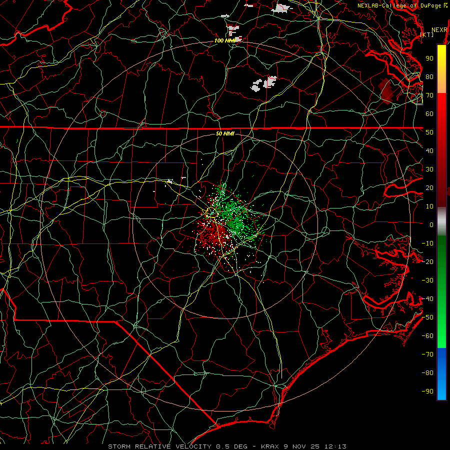Screen dimensions: 450x450
Task: Click the -60 tick label on the velocity scale
Action: pyautogui.click(x=427, y=336)
